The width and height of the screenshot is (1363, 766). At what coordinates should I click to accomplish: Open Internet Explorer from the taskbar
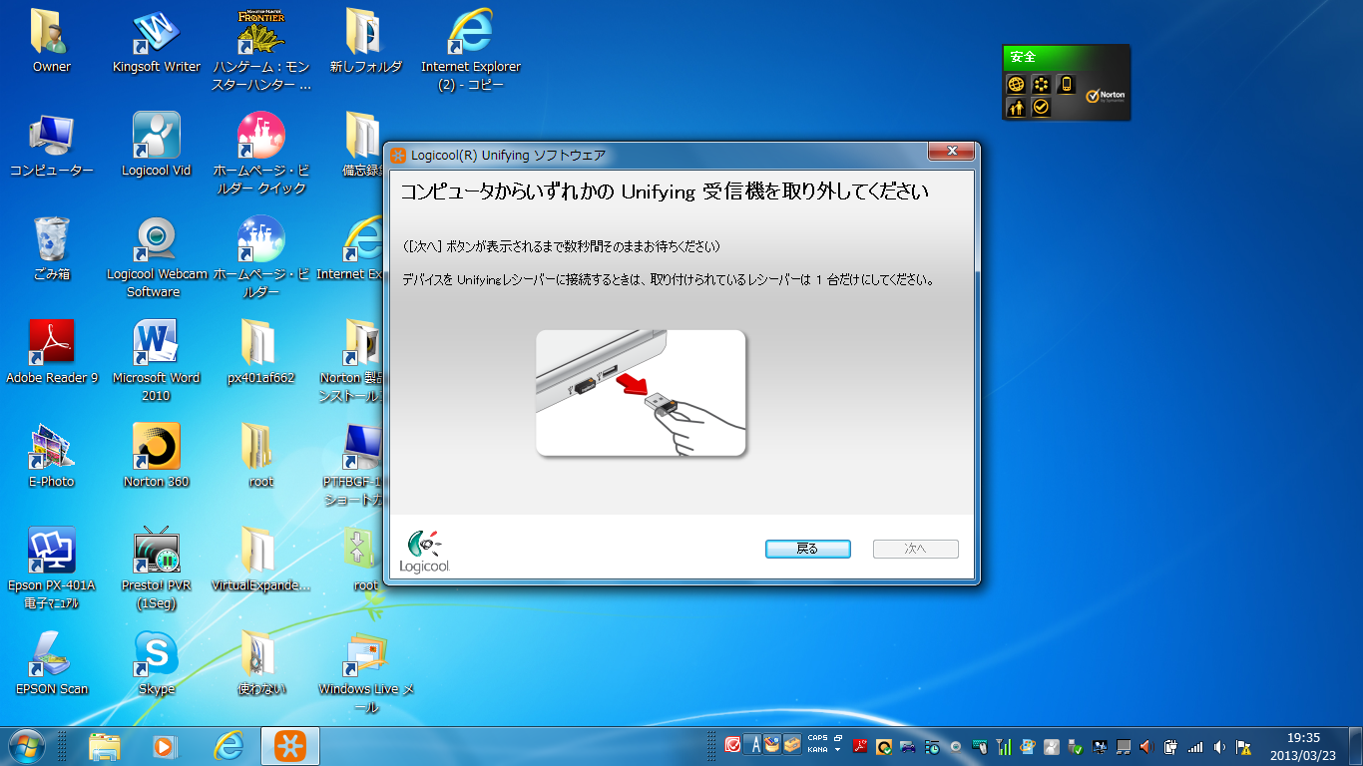tap(228, 746)
